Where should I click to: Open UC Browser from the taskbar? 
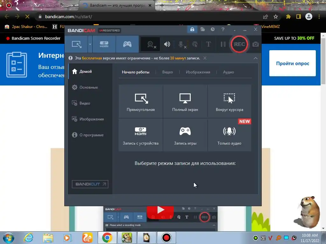point(87,238)
